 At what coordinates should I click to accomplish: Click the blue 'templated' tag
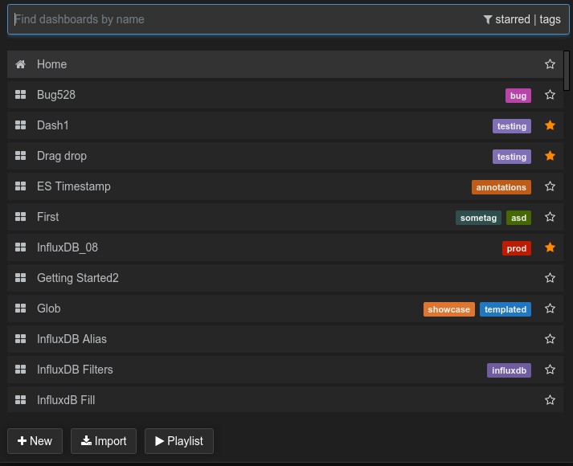tap(505, 309)
